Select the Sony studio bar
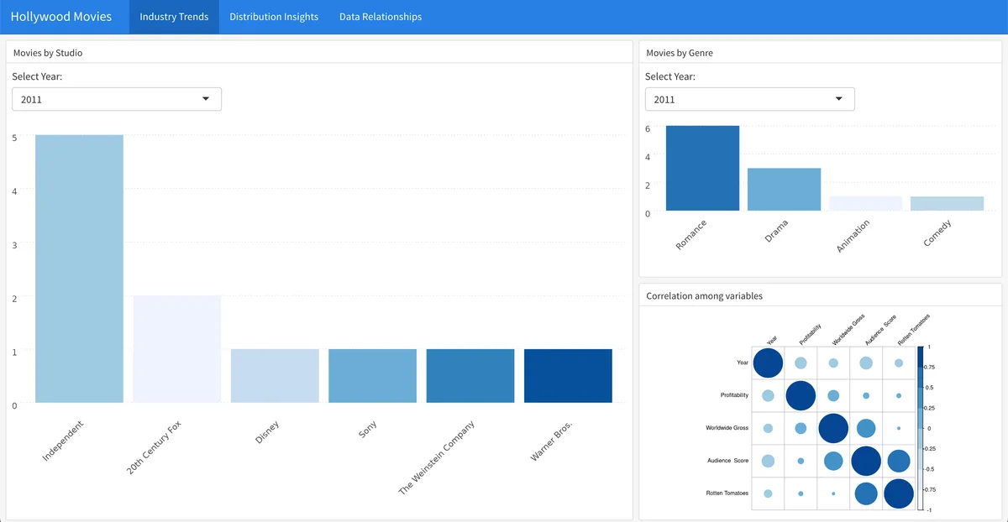The width and height of the screenshot is (1008, 522). [x=372, y=376]
